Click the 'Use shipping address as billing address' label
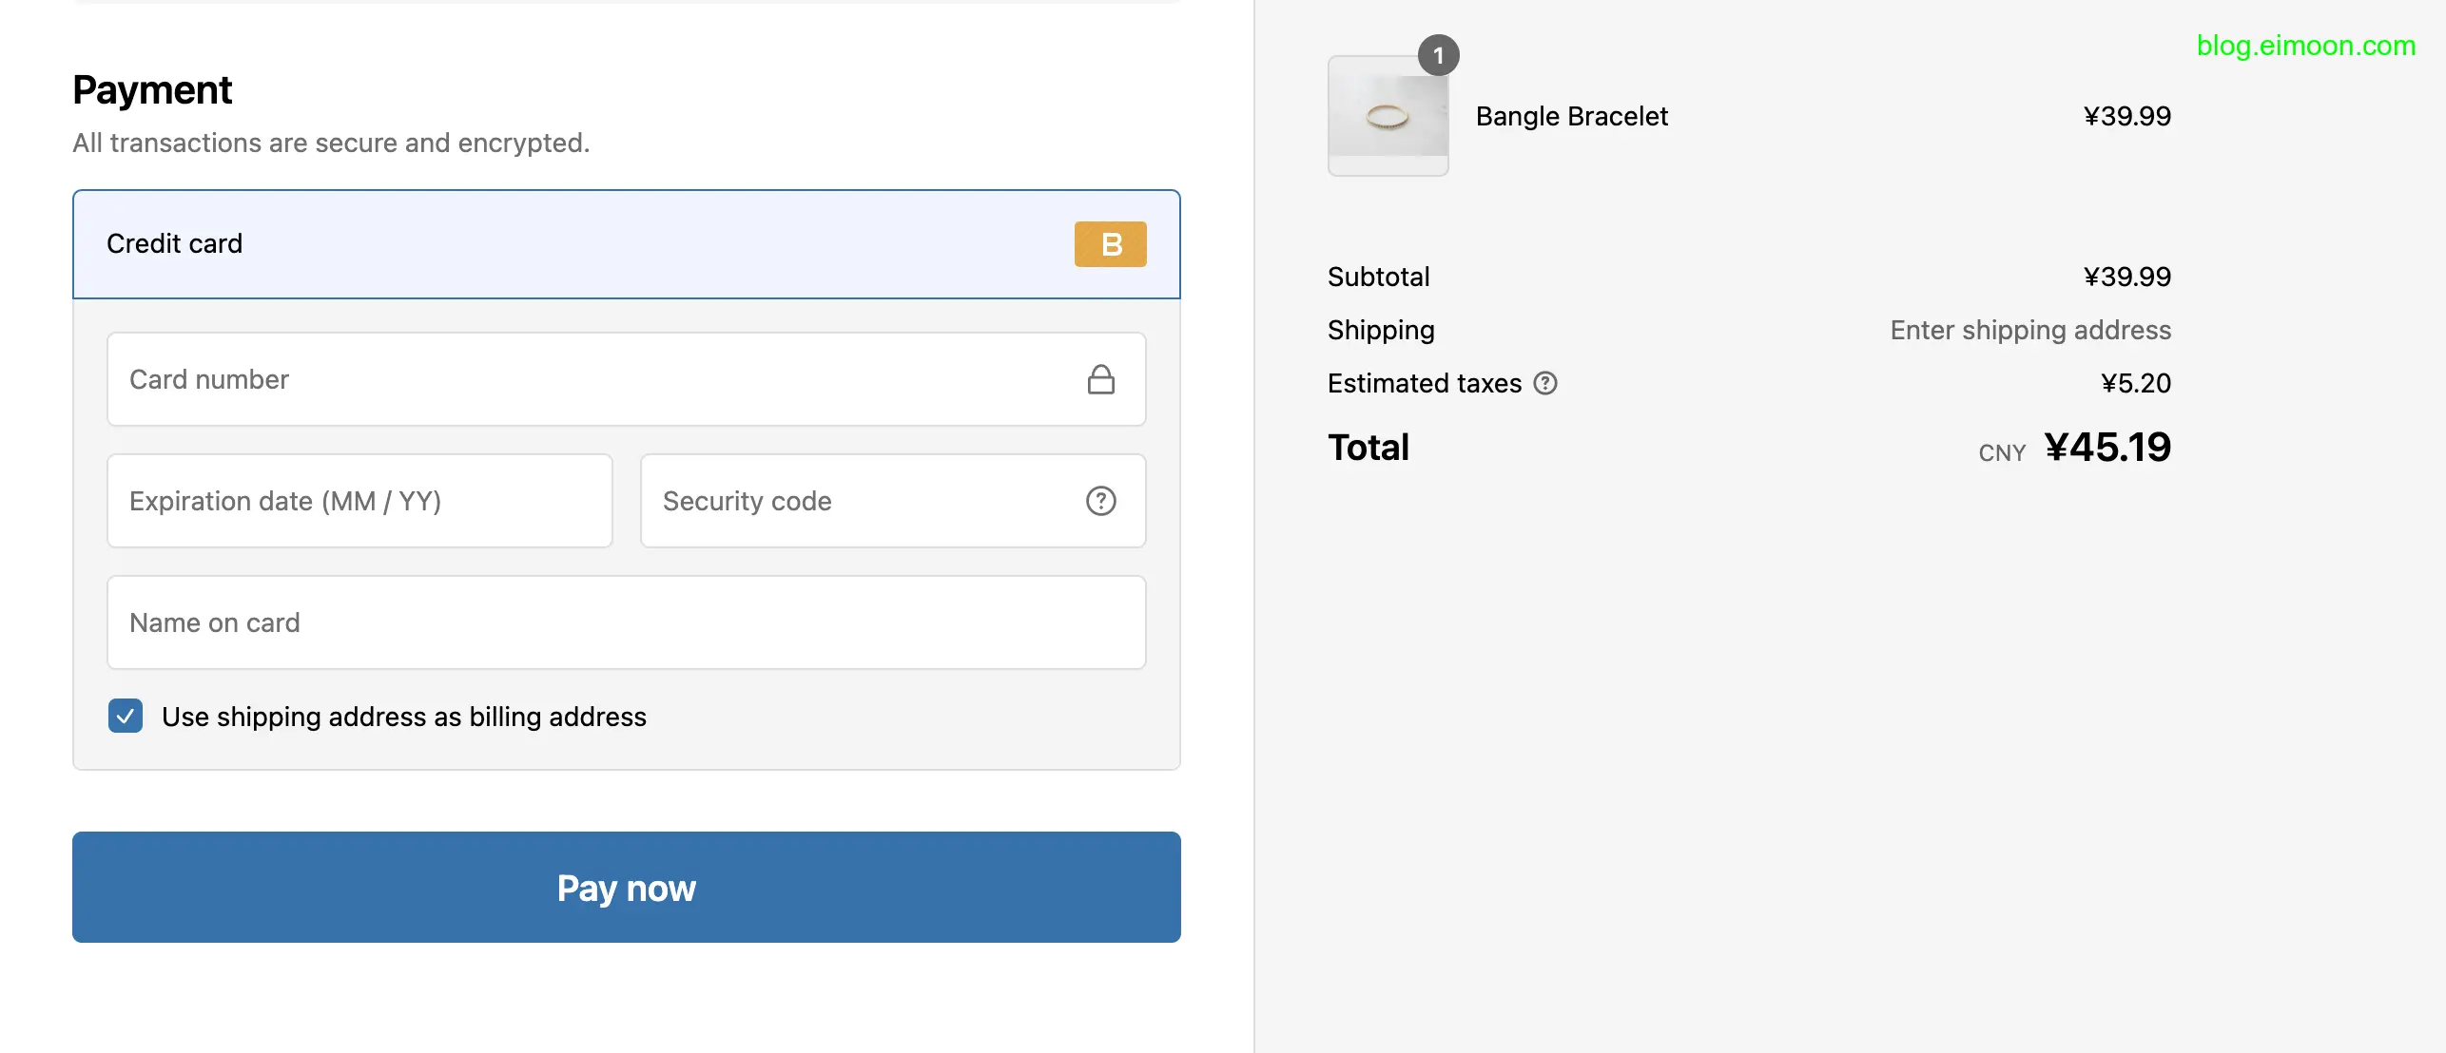Viewport: 2446px width, 1053px height. pyautogui.click(x=403, y=717)
